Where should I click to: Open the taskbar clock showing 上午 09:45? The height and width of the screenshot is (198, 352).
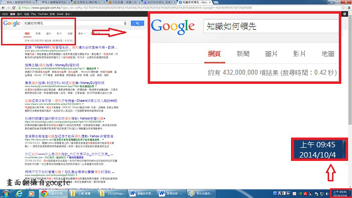coord(340,194)
